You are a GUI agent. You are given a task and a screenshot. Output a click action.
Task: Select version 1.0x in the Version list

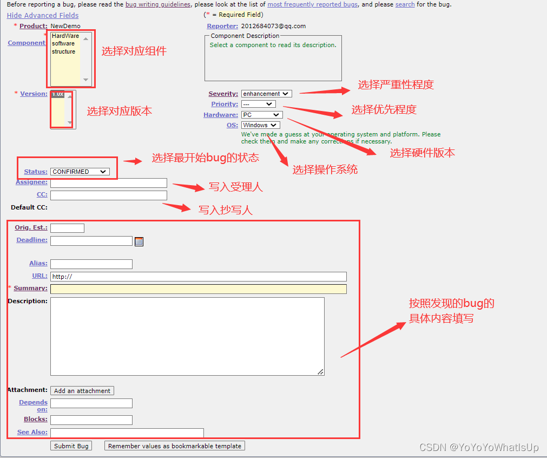[58, 94]
